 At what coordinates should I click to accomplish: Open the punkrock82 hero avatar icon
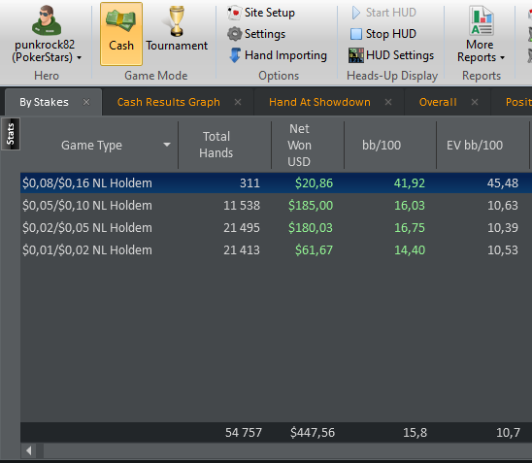pyautogui.click(x=47, y=20)
